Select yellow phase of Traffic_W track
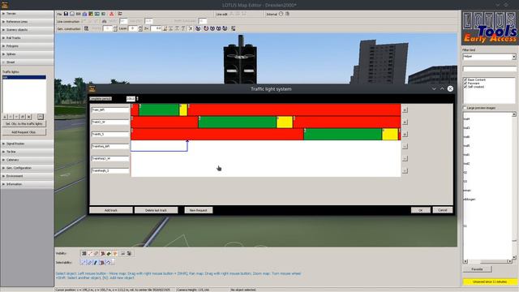This screenshot has width=519, height=292. click(x=285, y=122)
